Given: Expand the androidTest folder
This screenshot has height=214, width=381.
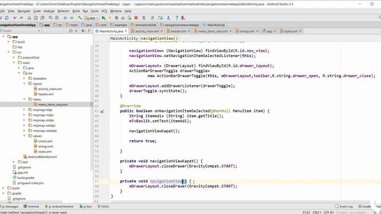Looking at the screenshot, I should (14, 58).
